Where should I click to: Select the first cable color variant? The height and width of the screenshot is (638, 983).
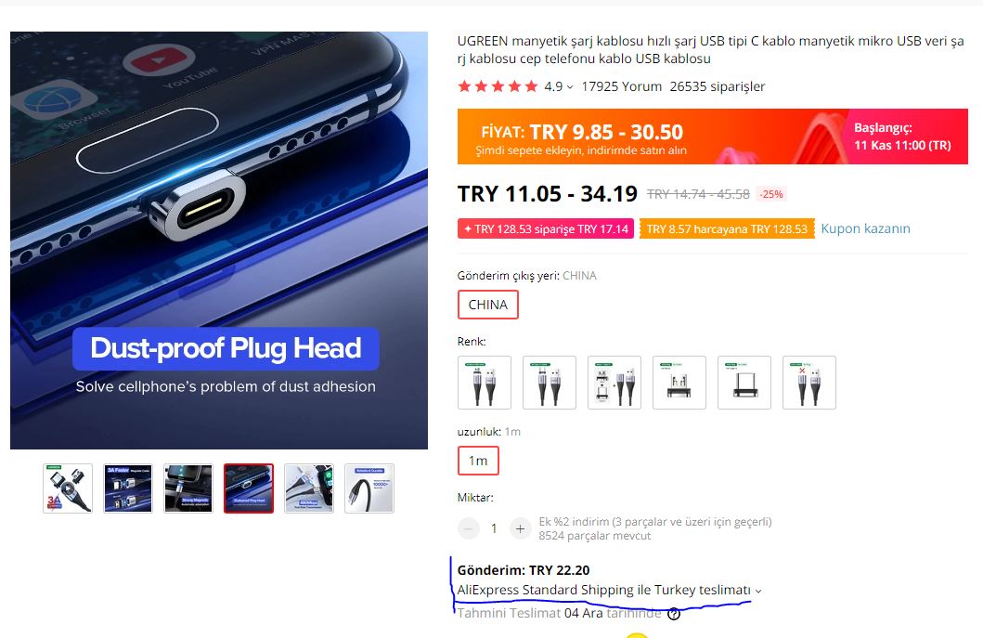point(484,383)
